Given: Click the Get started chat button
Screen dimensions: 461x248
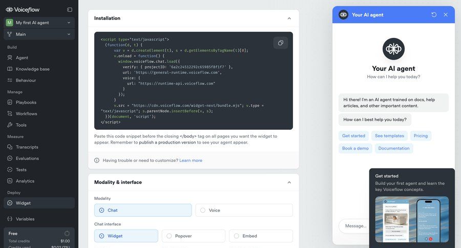Looking at the screenshot, I should coord(353,136).
